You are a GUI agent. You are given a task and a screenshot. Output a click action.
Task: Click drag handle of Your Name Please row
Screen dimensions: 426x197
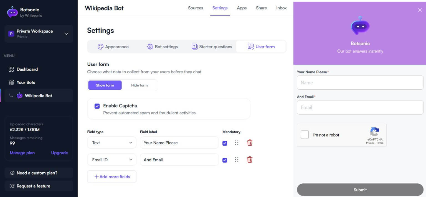[x=237, y=143]
